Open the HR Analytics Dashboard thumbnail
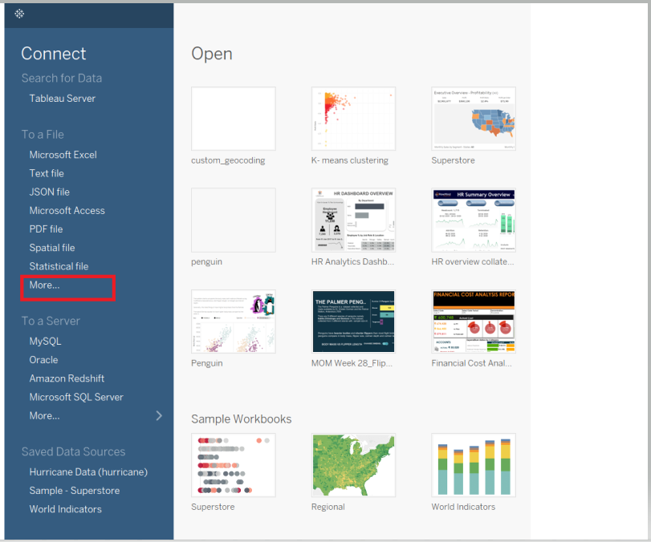Image resolution: width=651 pixels, height=542 pixels. (x=353, y=220)
